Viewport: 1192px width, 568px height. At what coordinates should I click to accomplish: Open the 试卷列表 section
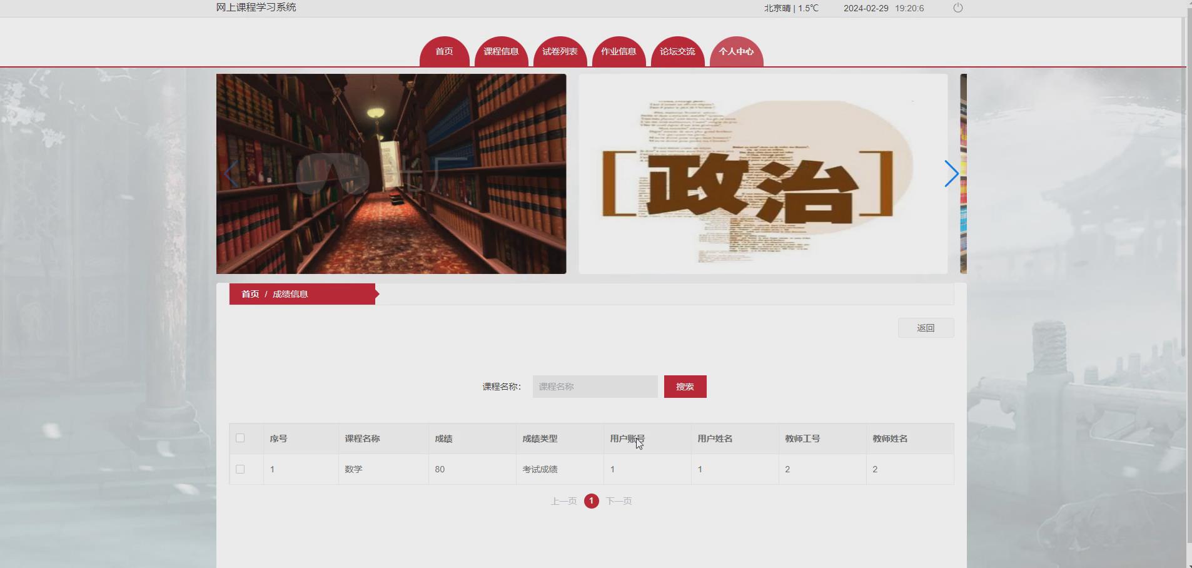click(x=560, y=52)
